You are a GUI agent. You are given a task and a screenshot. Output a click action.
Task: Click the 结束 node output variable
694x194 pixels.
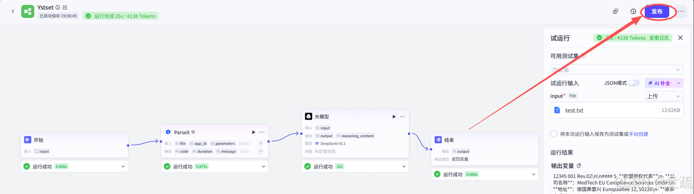pyautogui.click(x=460, y=151)
